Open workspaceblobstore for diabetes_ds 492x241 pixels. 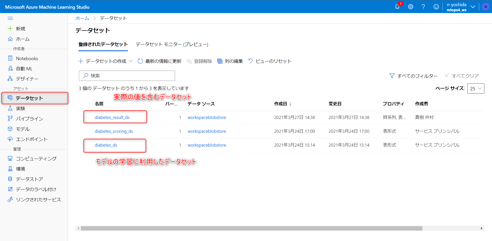[207, 145]
